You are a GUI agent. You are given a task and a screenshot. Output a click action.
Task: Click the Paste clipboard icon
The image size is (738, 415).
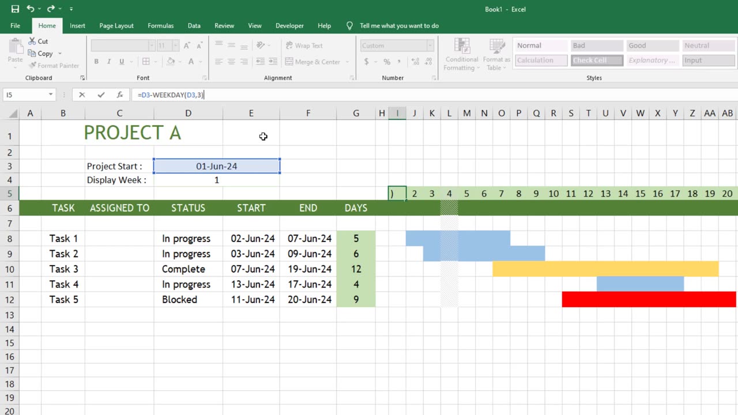[15, 47]
